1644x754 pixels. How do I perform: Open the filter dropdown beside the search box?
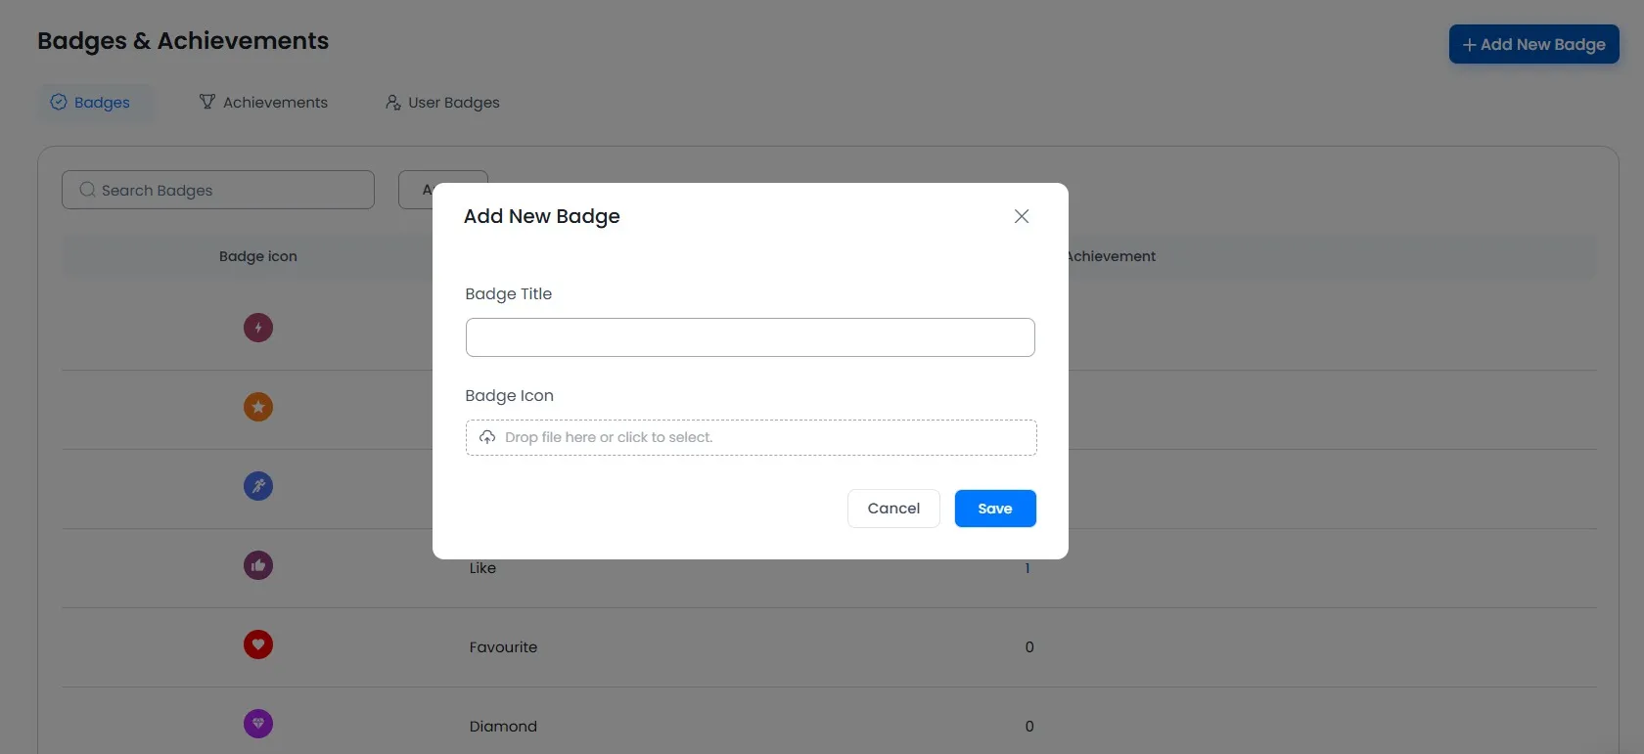point(442,190)
